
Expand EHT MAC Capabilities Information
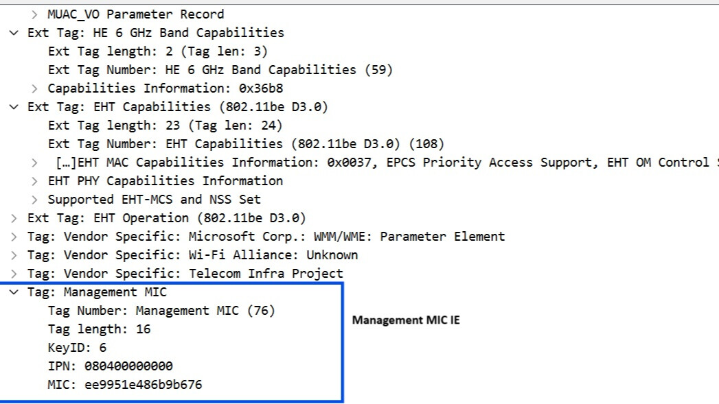click(34, 163)
